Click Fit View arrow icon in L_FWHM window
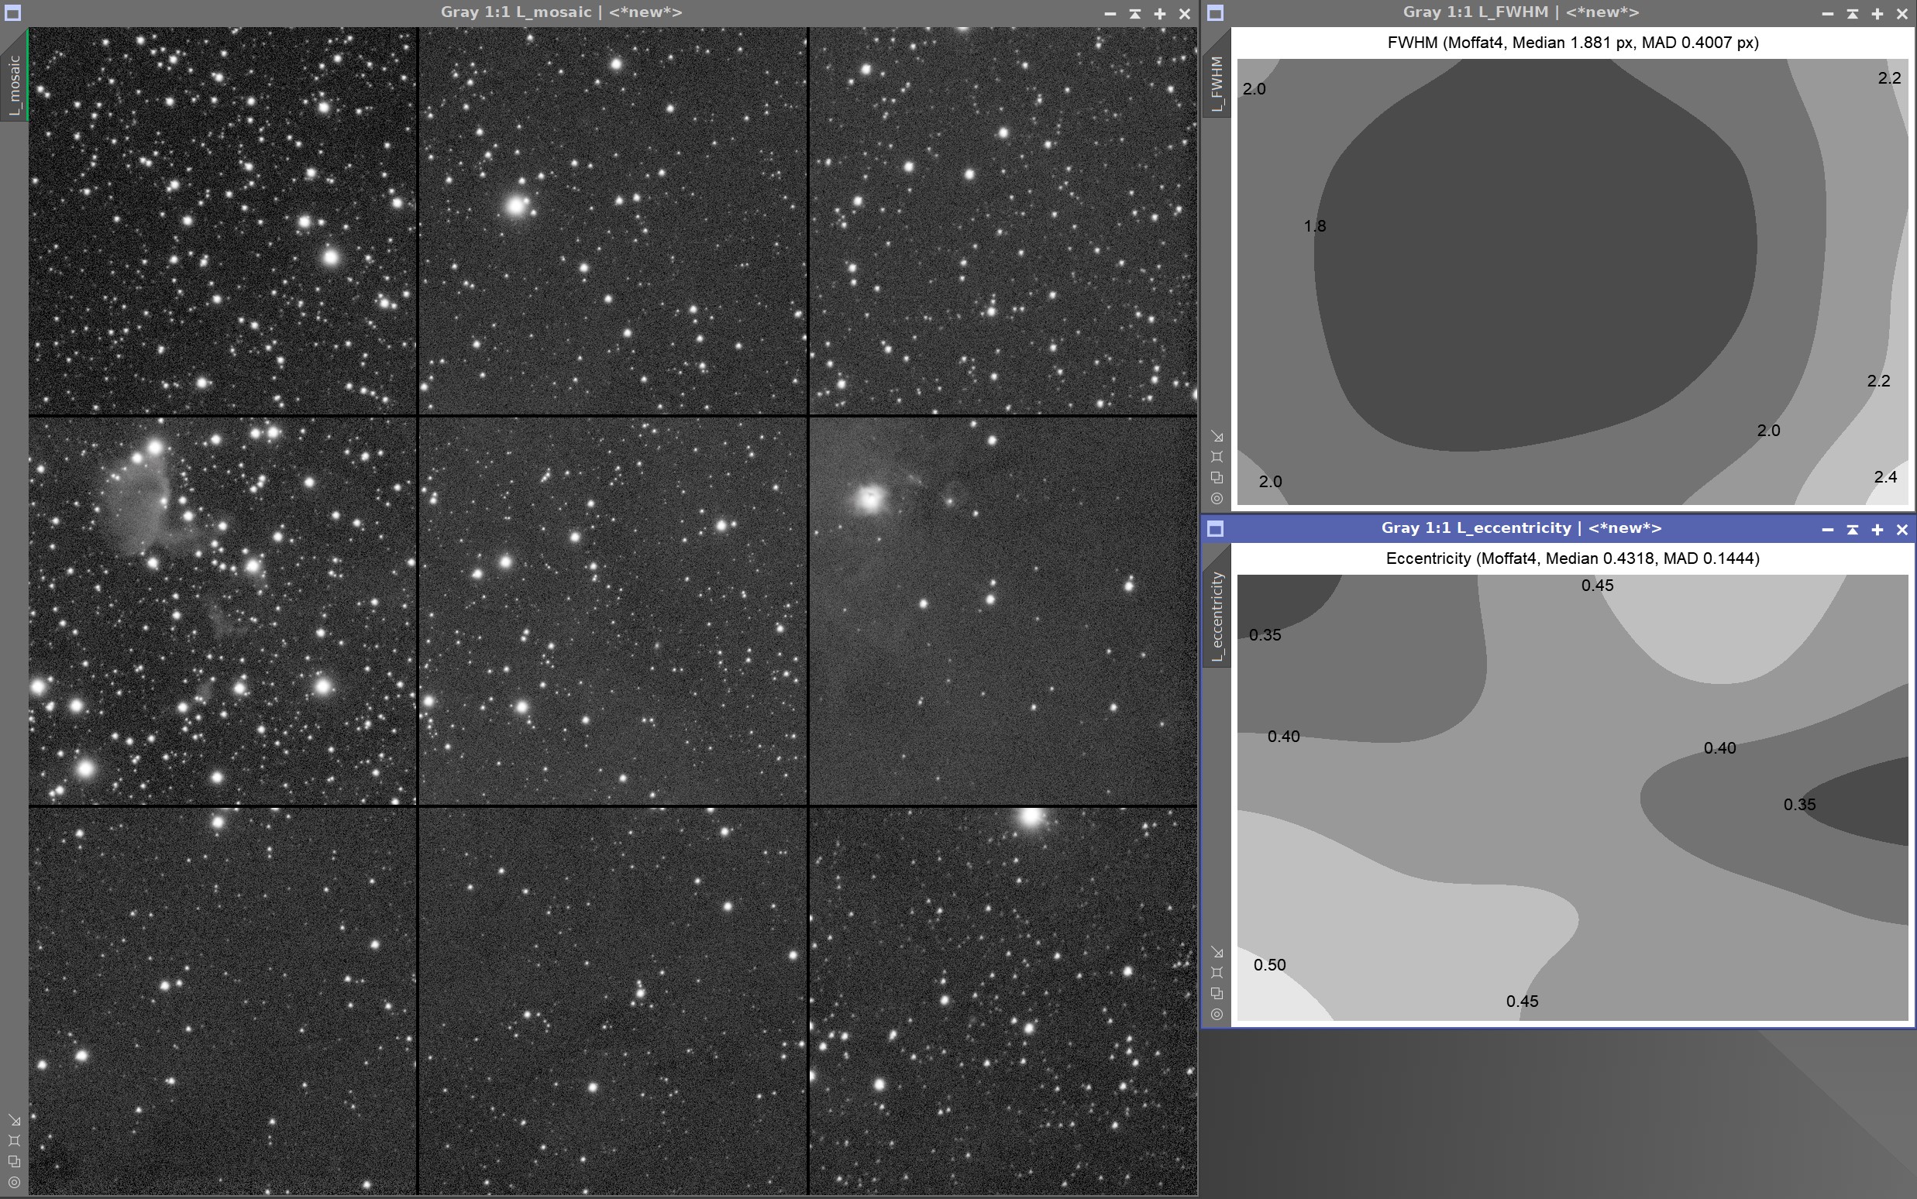Image resolution: width=1917 pixels, height=1199 pixels. [1217, 437]
